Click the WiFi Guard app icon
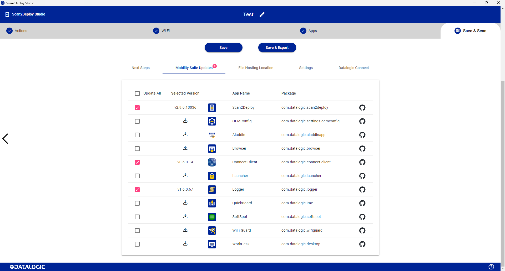 (212, 230)
